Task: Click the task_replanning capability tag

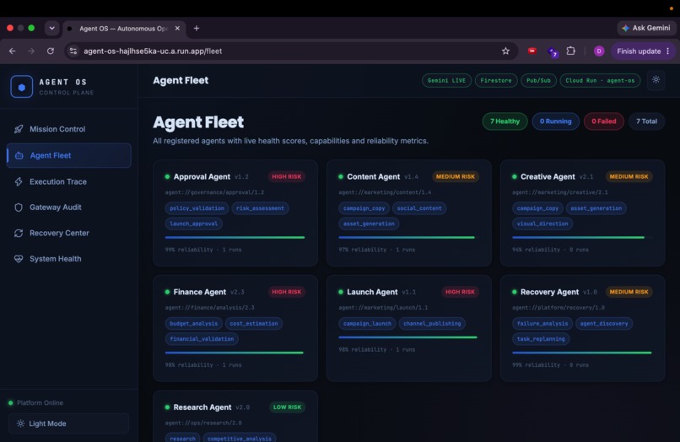Action: coord(541,339)
